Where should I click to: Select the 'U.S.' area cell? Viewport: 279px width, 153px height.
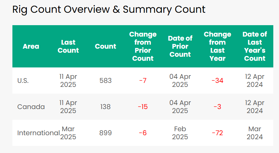point(23,81)
